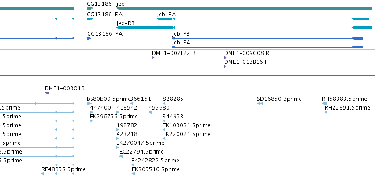The width and height of the screenshot is (375, 176).
Task: Click the DME1-009G08.R marker triangle
Action: (225, 58)
